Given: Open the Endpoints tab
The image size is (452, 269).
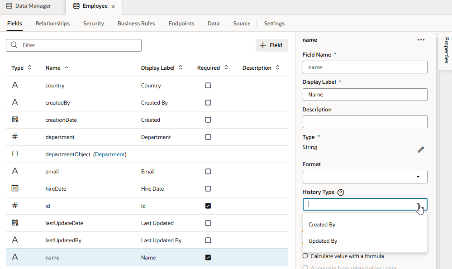Looking at the screenshot, I should (x=181, y=24).
